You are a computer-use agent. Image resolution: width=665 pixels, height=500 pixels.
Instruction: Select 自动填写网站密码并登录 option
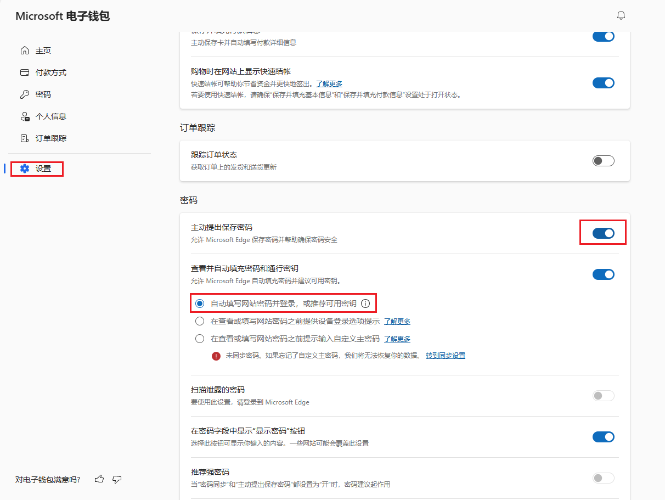[x=200, y=303]
